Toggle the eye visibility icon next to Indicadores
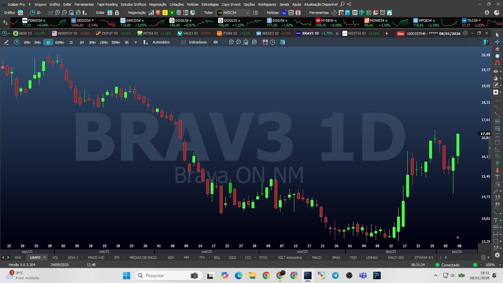 pos(215,42)
